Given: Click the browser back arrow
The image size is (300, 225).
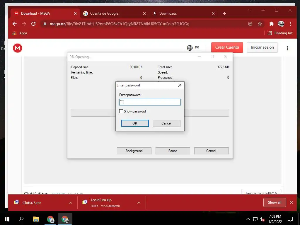Looking at the screenshot, I should [x=15, y=24].
